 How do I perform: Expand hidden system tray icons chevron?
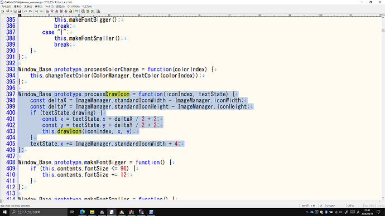(307, 212)
